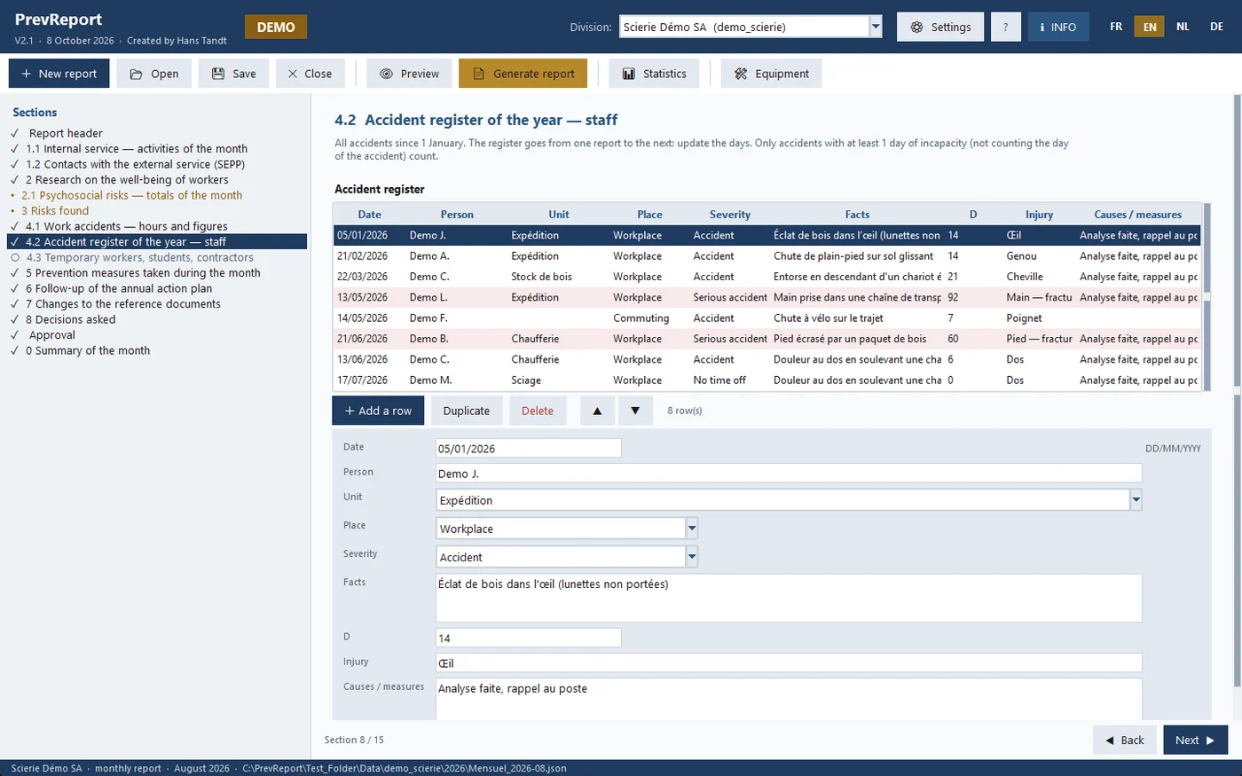Viewport: 1242px width, 776px height.
Task: Select the Demo L. serious accident row
Action: pyautogui.click(x=767, y=297)
